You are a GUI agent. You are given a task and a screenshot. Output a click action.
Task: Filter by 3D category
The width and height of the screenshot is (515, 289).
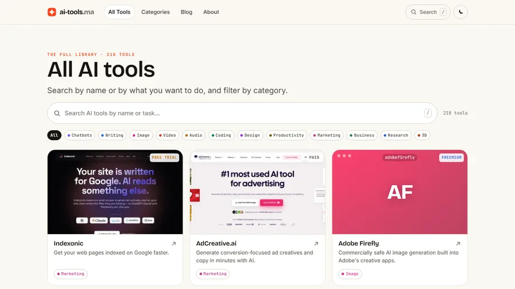point(422,135)
